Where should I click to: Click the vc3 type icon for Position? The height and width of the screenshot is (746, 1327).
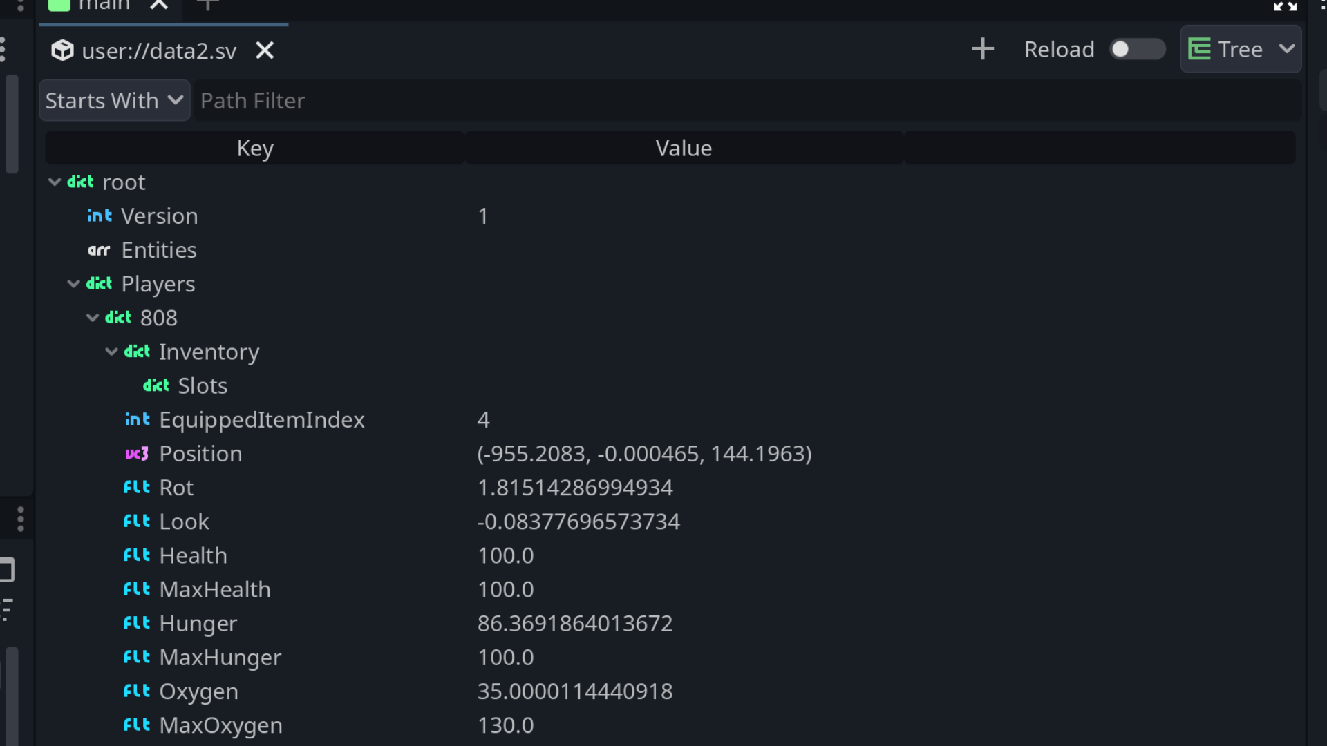[x=137, y=454]
